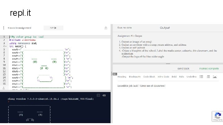Insert a numbered list
Screen dimensions: 223x125
(x=208, y=77)
